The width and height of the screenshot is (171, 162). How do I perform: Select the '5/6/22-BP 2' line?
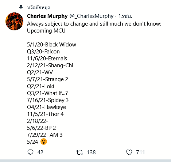(41, 128)
